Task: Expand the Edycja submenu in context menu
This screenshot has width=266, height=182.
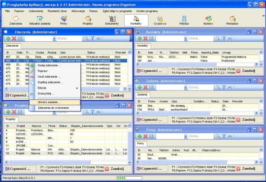Action: pyautogui.click(x=55, y=88)
